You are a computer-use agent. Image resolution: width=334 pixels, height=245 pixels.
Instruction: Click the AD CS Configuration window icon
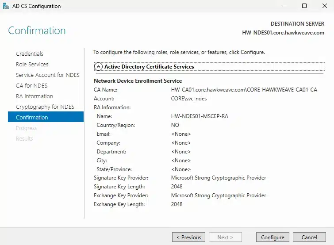point(5,6)
